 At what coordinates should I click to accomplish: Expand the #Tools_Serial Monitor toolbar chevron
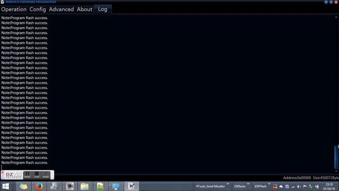click(x=228, y=184)
